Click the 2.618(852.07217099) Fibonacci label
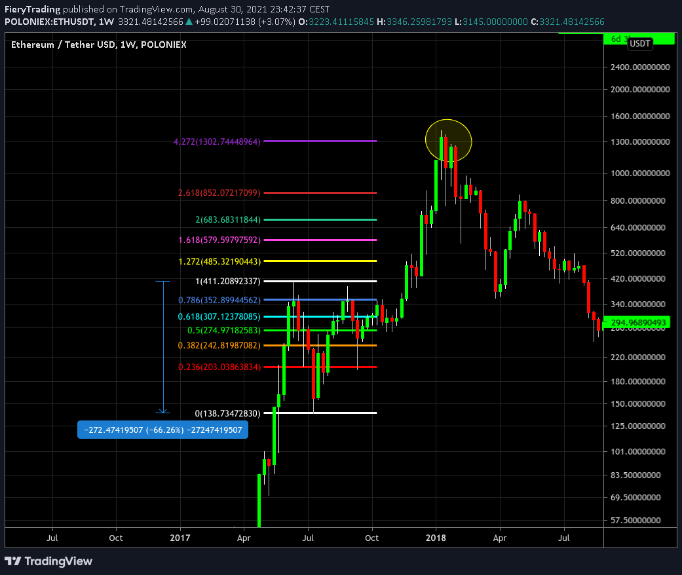The height and width of the screenshot is (575, 682). tap(219, 193)
